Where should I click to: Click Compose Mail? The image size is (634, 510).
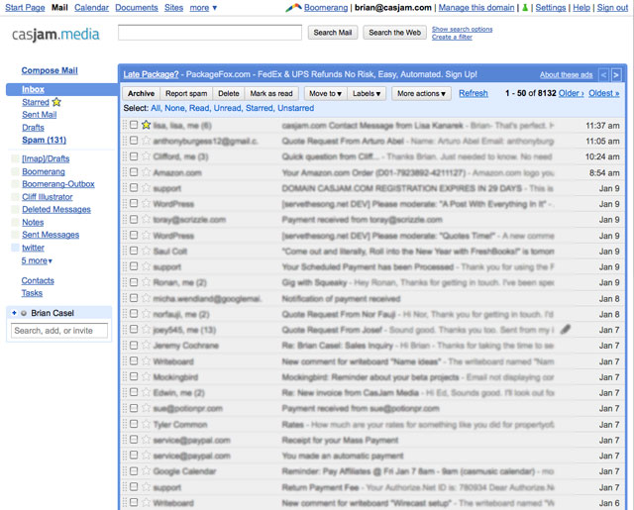[50, 70]
